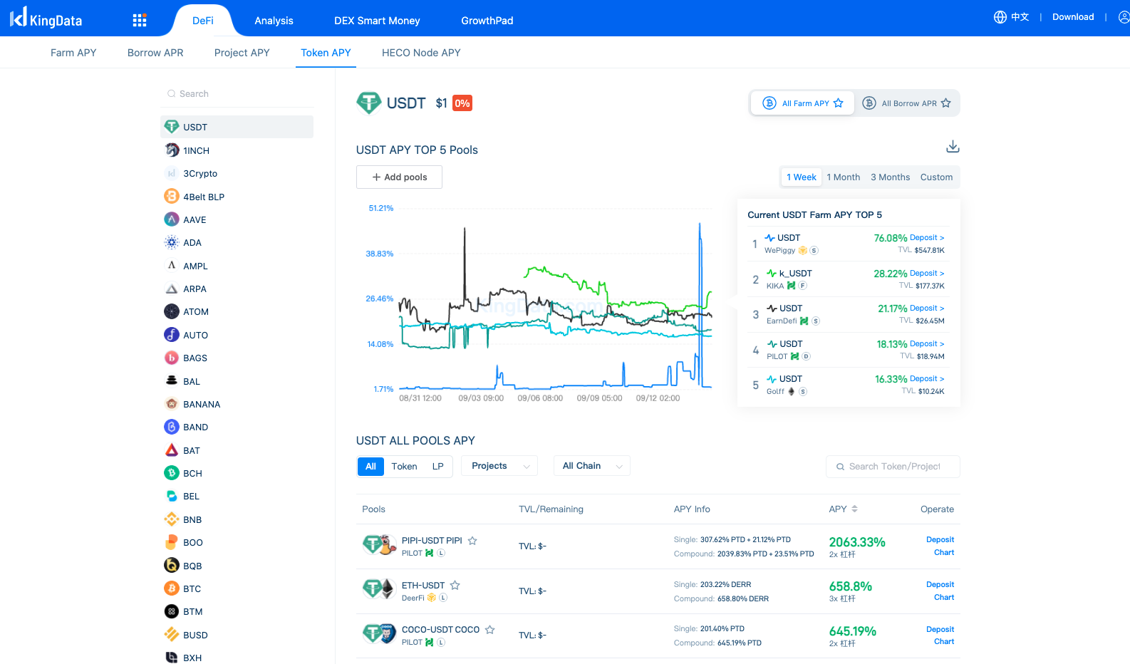The width and height of the screenshot is (1130, 664).
Task: Select 4Belt BLP token icon
Action: [x=172, y=196]
